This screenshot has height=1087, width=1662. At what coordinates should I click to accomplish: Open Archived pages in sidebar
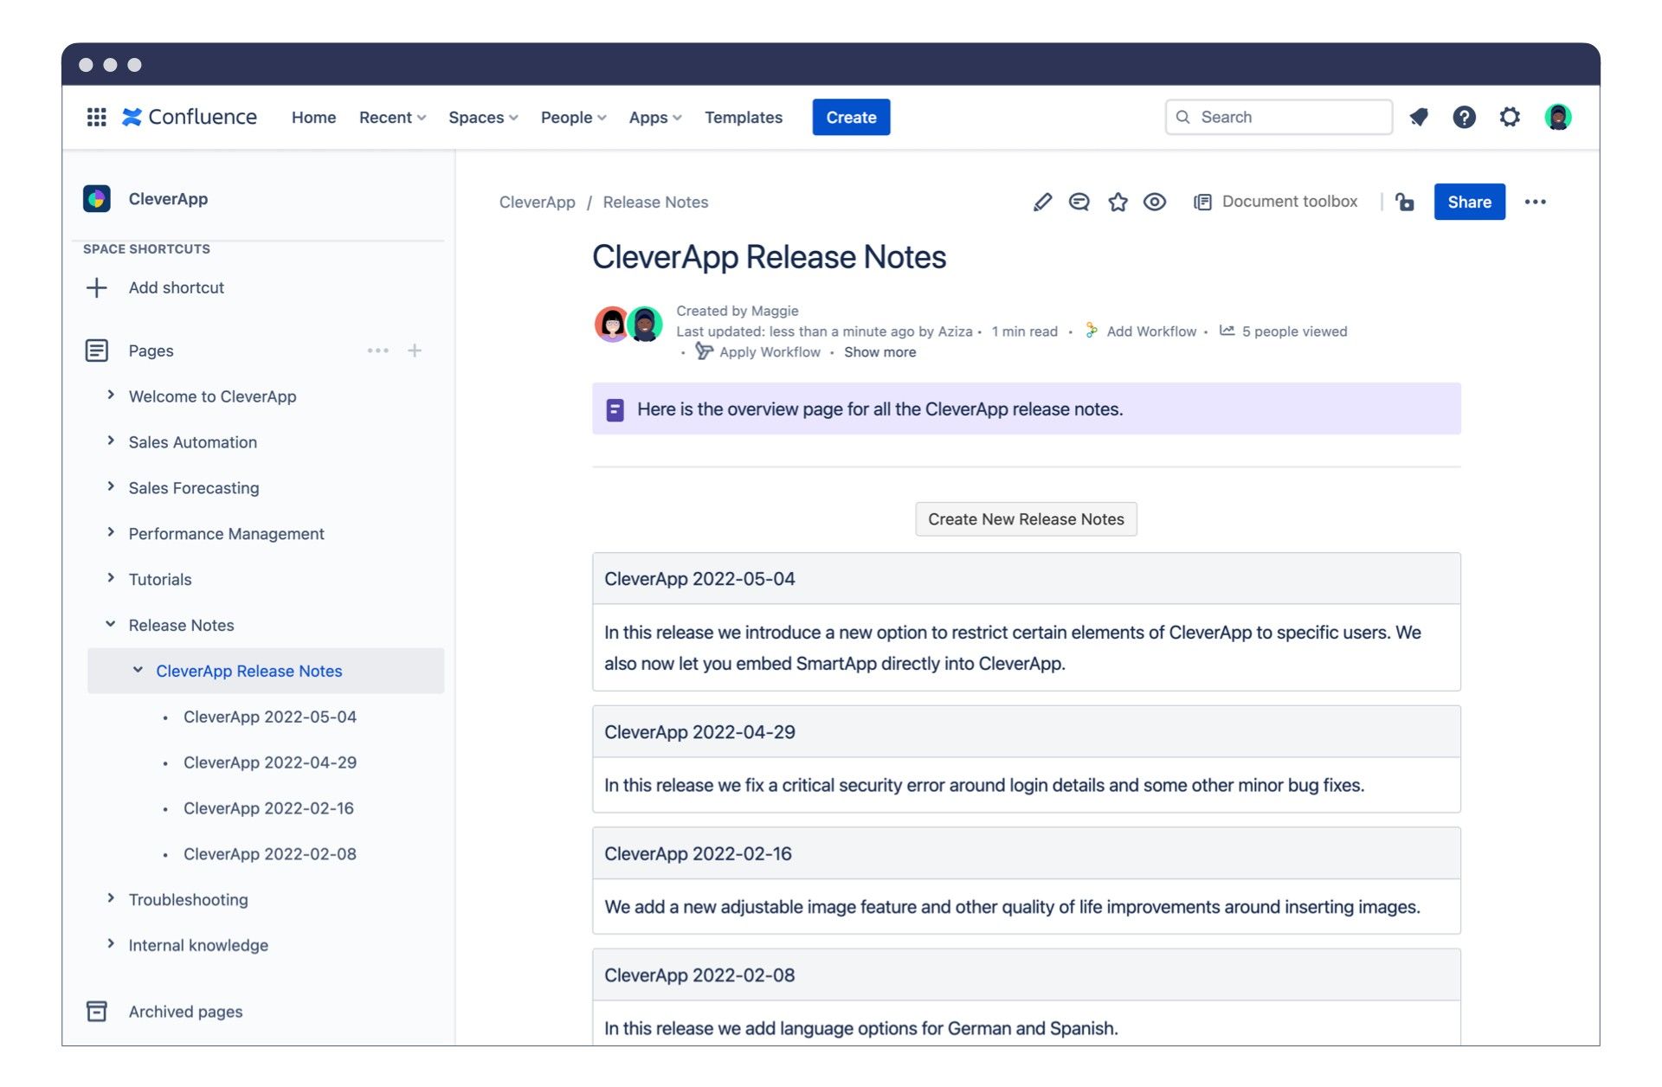click(x=185, y=1012)
